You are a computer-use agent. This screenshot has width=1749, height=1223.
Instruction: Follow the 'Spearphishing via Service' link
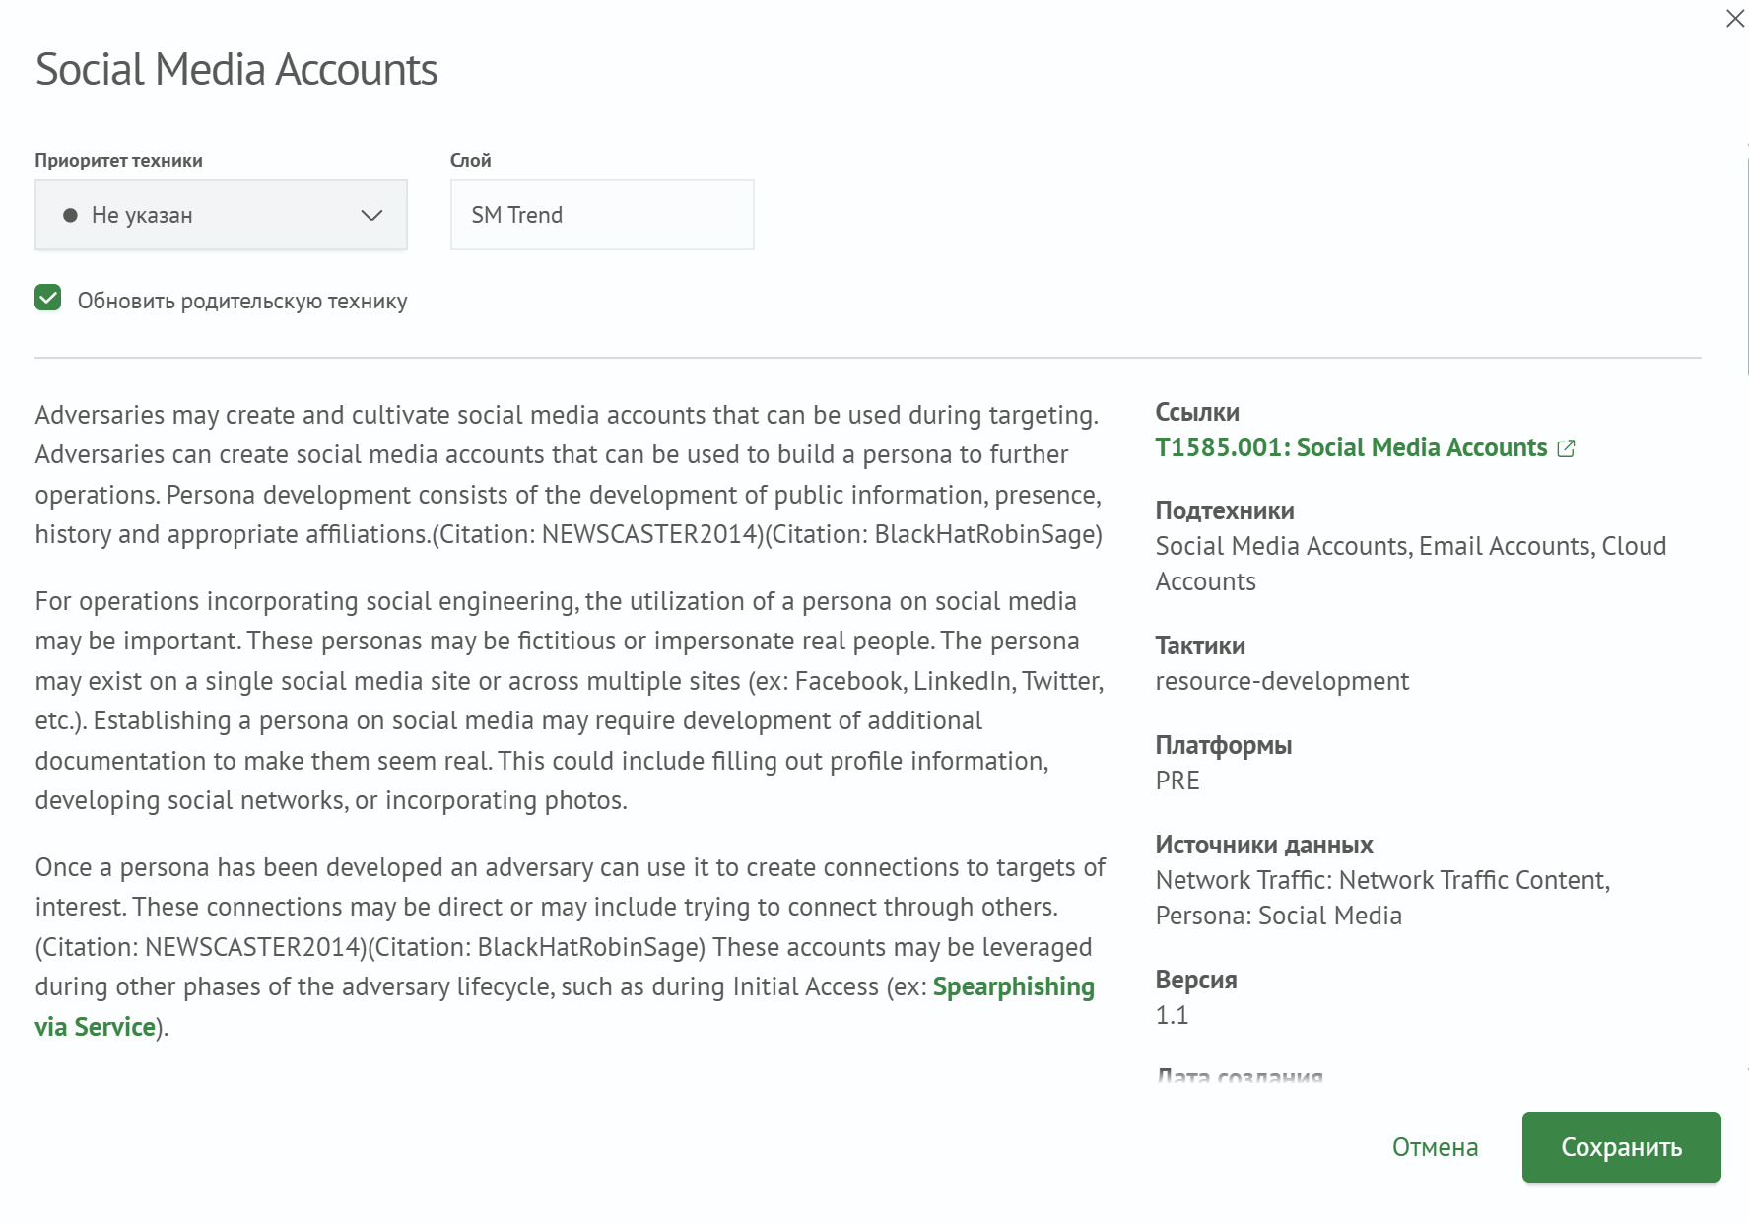(x=1012, y=987)
